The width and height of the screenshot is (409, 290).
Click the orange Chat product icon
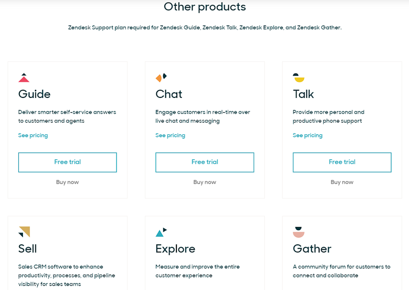(x=161, y=77)
